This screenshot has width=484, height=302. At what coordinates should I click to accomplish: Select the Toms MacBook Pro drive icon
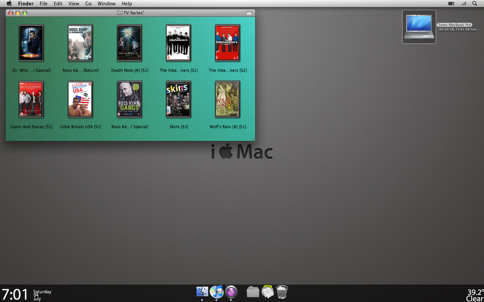tap(419, 27)
